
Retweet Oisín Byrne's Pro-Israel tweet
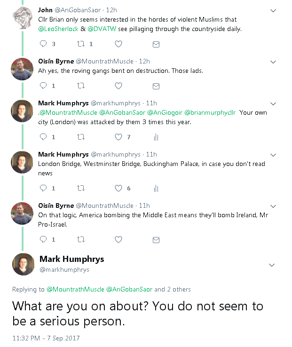click(80, 240)
